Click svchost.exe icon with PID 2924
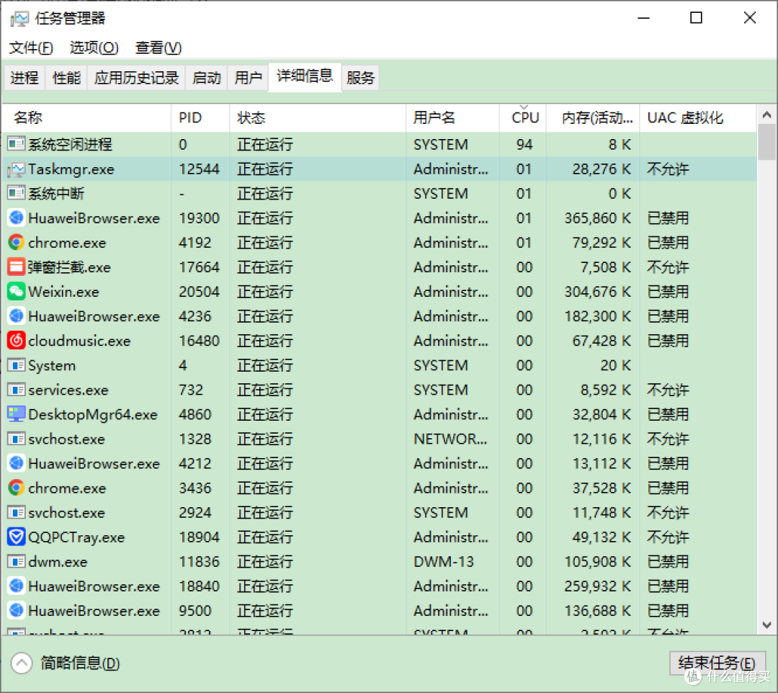Image resolution: width=778 pixels, height=693 pixels. [x=16, y=512]
